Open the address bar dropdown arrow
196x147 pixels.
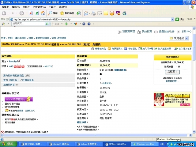pyautogui.click(x=172, y=19)
